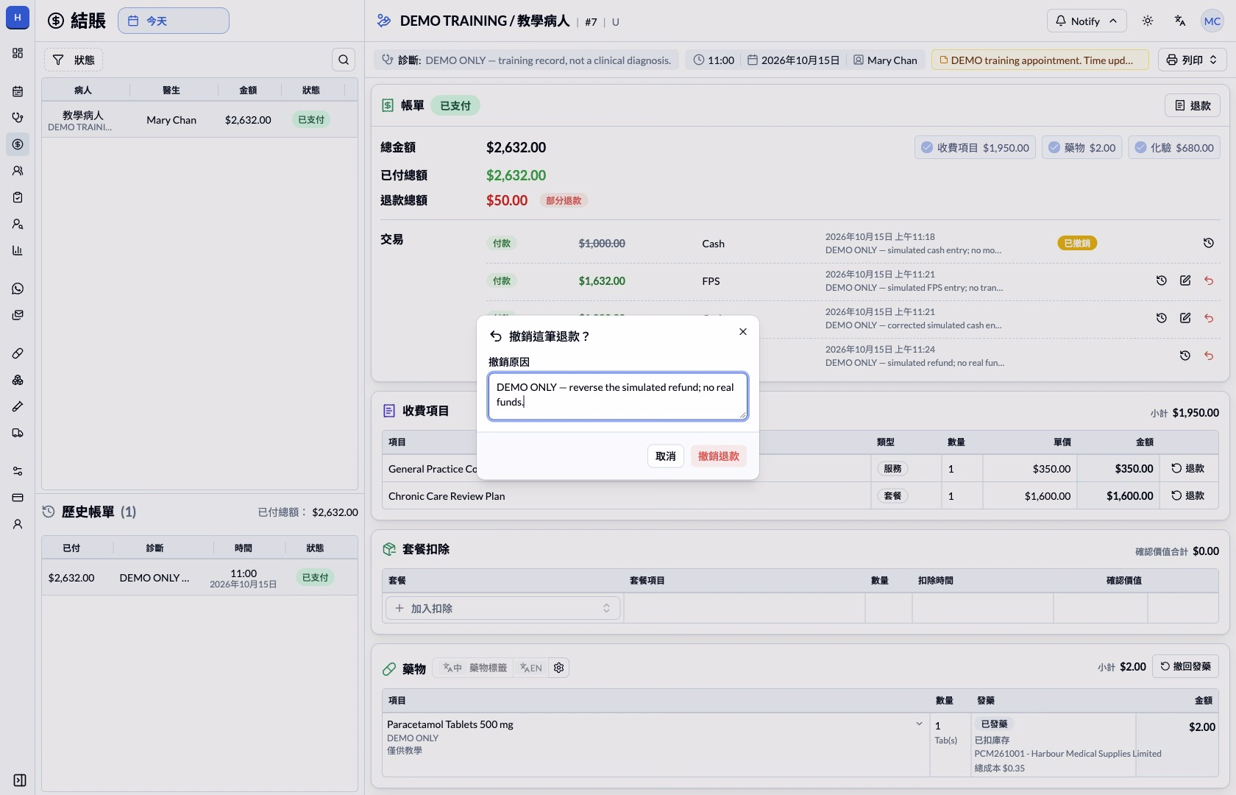Image resolution: width=1236 pixels, height=795 pixels.
Task: Open the 加入扣除 package combo box
Action: (502, 608)
